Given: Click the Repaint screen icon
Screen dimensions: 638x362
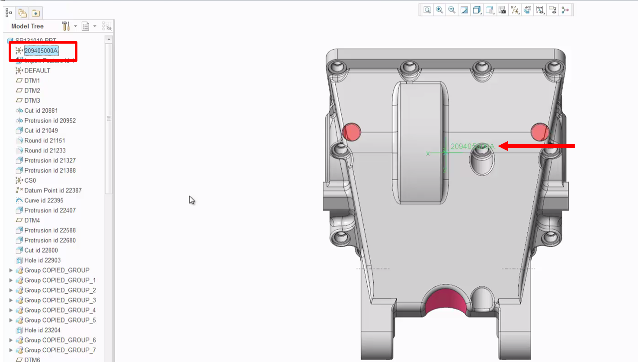Looking at the screenshot, I should (x=465, y=10).
